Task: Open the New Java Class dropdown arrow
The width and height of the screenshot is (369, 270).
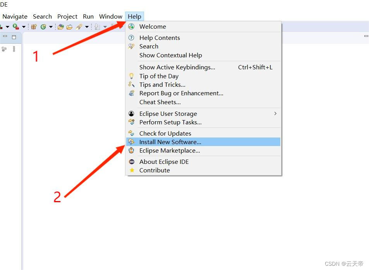Action: point(51,27)
